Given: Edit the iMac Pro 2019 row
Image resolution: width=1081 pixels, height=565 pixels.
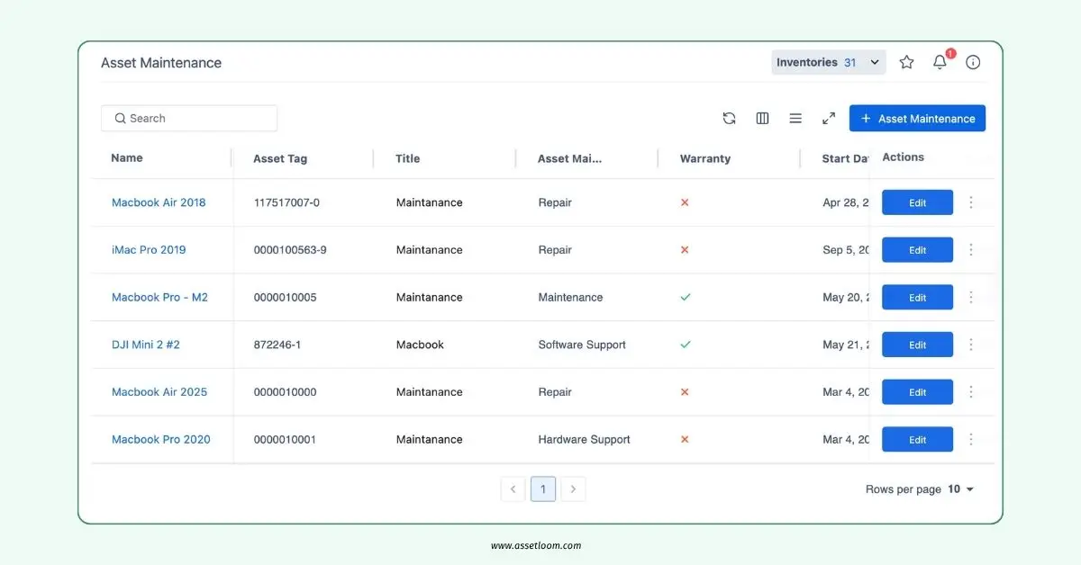Looking at the screenshot, I should pos(917,250).
